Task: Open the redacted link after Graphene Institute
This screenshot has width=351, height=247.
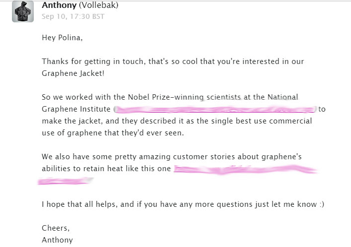Action: pos(215,109)
